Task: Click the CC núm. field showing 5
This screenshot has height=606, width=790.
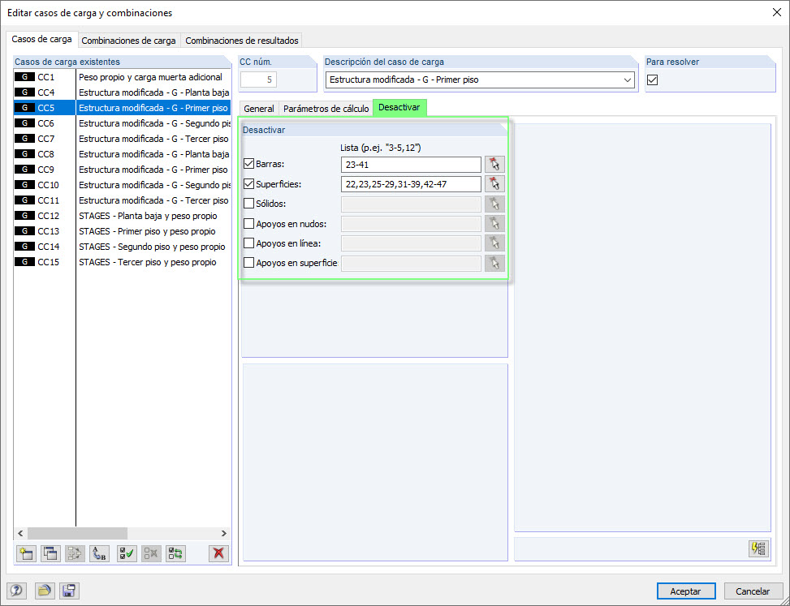Action: (x=258, y=80)
